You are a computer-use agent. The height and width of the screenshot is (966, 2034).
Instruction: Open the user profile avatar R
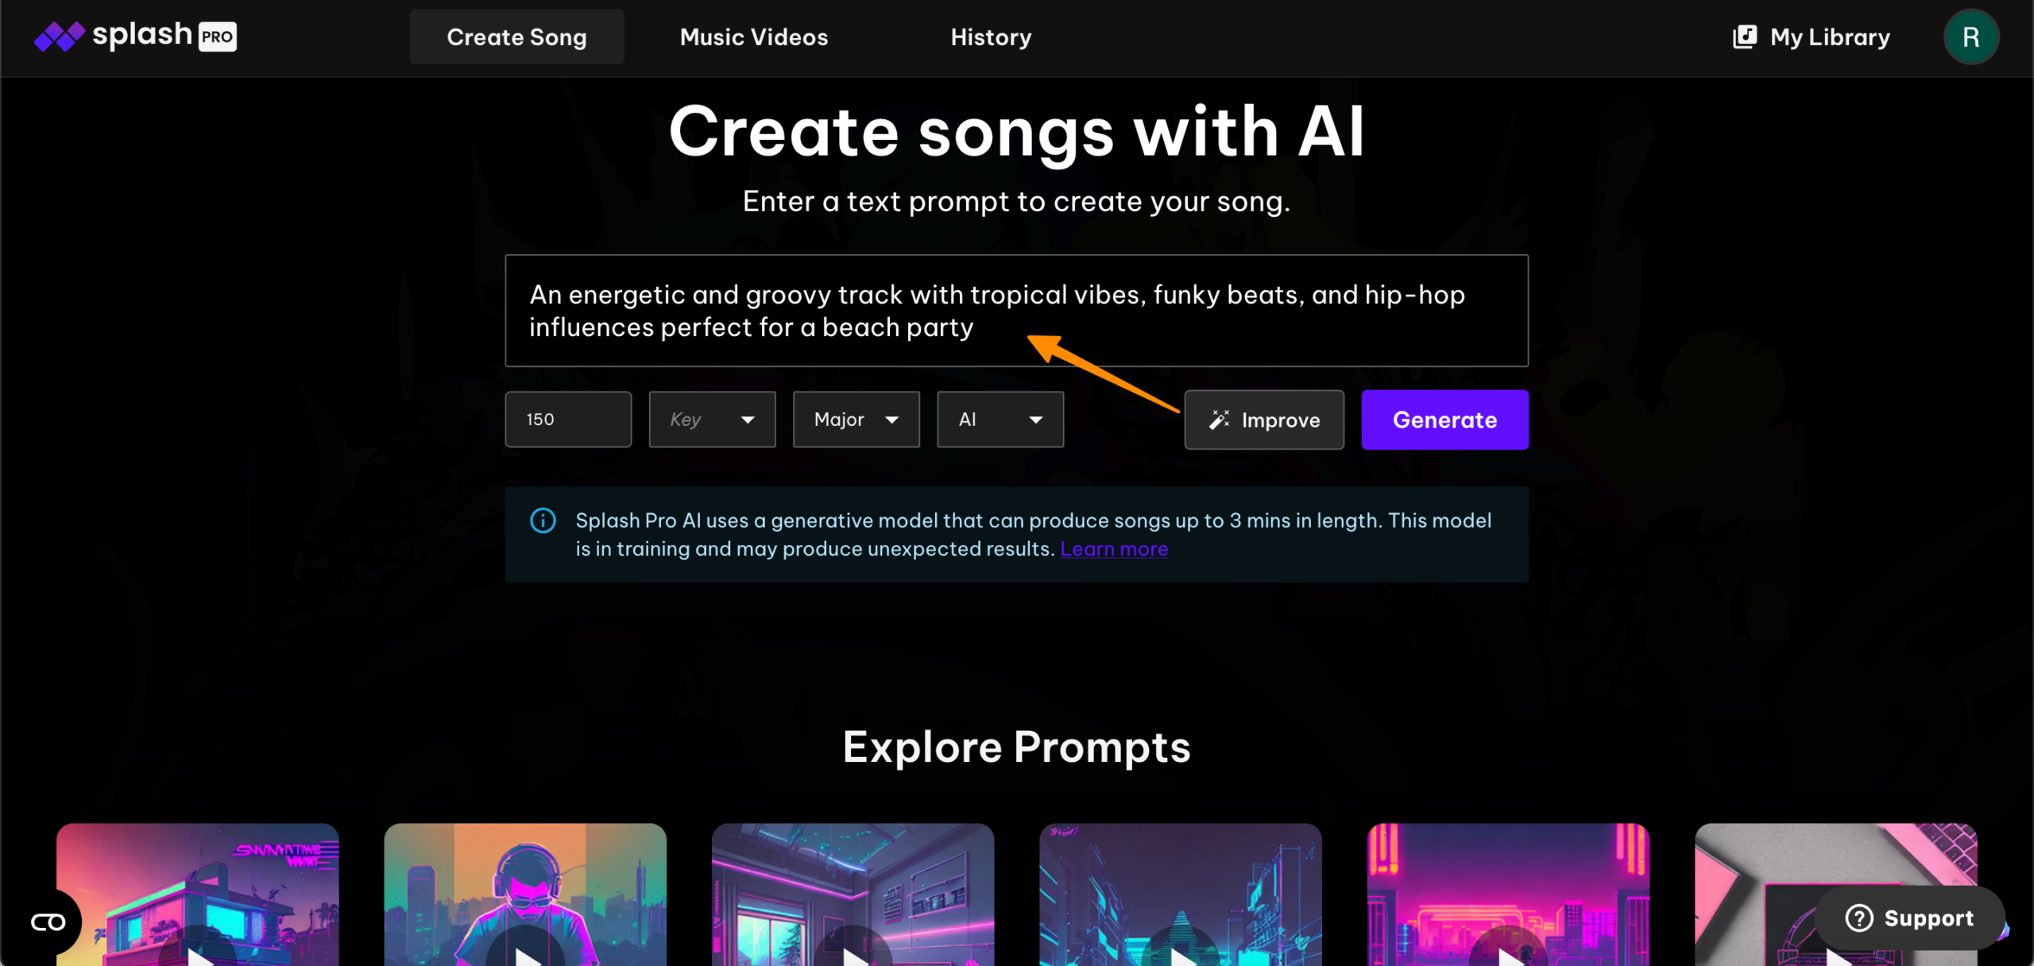coord(1970,37)
